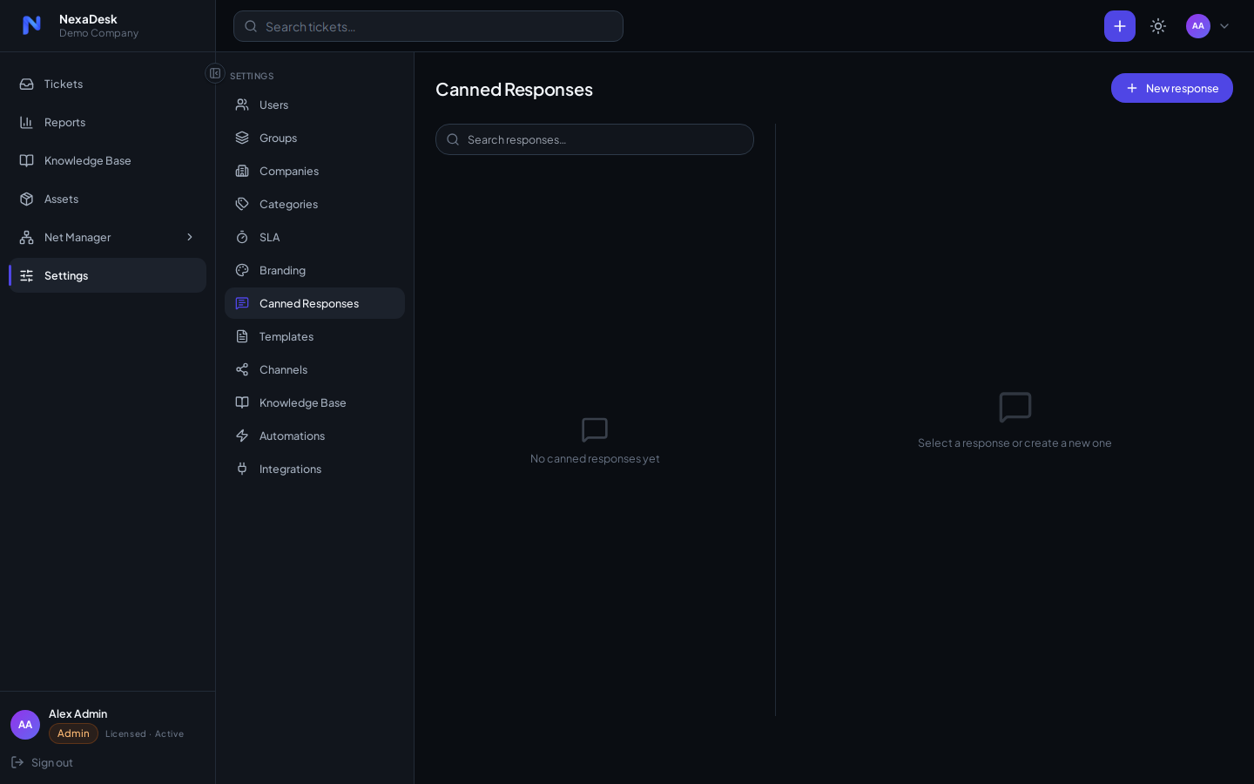Viewport: 1254px width, 784px height.
Task: Click the purple plus create button in top bar
Action: pos(1120,26)
